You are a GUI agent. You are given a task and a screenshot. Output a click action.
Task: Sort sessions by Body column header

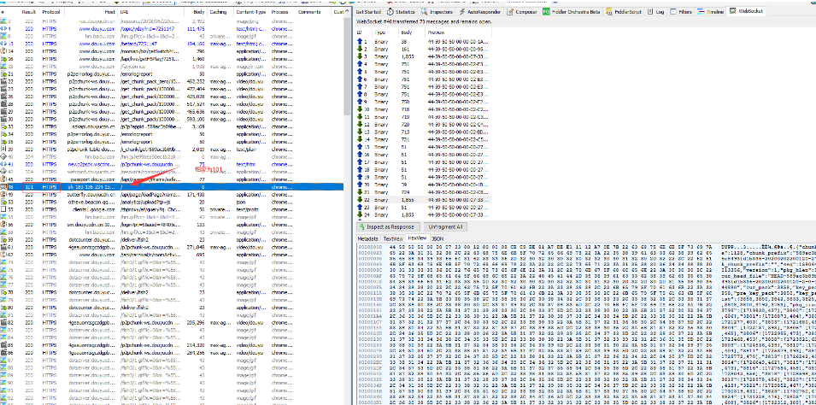[x=194, y=11]
